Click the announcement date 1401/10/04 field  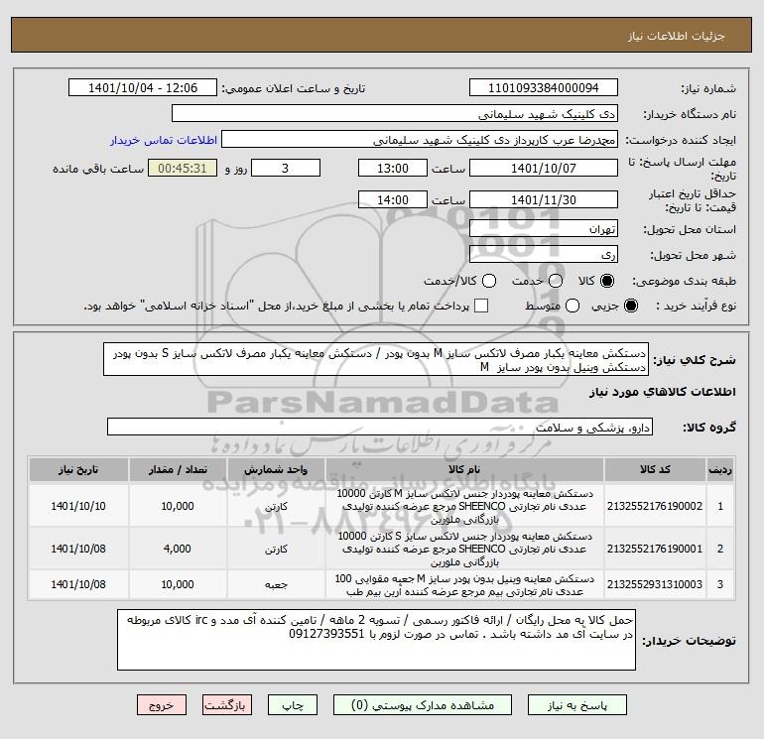143,88
